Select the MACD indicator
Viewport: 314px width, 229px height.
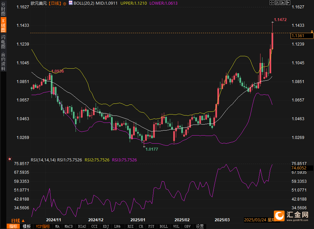pyautogui.click(x=69, y=226)
